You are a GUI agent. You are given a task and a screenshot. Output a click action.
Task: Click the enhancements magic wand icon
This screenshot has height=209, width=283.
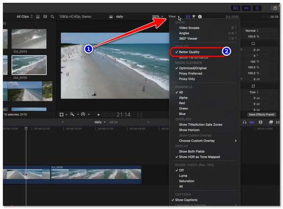click(72, 114)
